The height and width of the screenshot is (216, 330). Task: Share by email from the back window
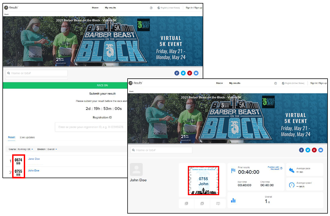click(x=196, y=73)
